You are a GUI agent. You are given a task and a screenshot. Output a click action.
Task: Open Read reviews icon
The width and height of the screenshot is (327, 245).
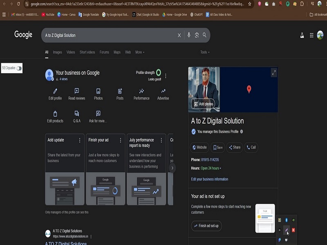[x=77, y=91]
